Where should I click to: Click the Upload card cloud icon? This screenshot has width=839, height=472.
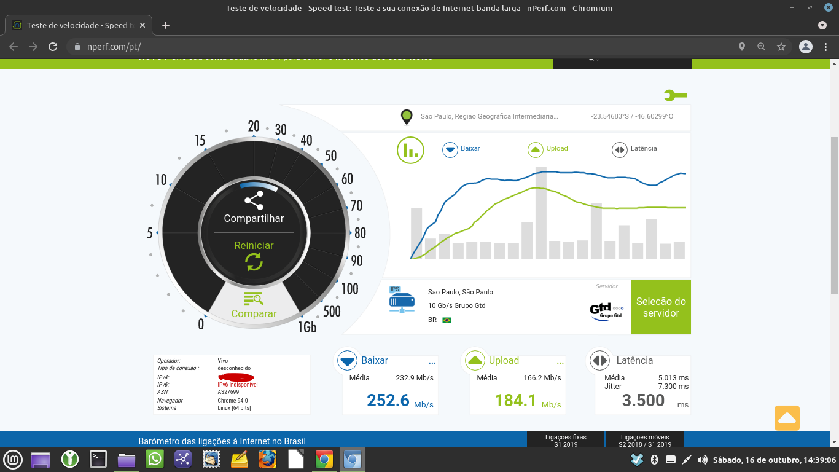coord(475,361)
